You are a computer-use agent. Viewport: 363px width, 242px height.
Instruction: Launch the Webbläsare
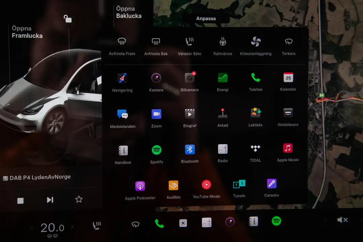[x=288, y=115]
